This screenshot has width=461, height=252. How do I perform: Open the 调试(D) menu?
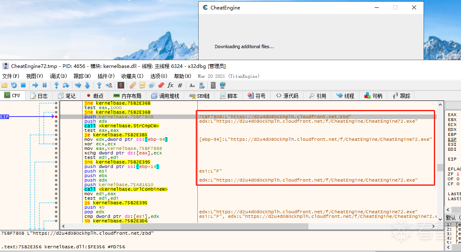pos(58,76)
